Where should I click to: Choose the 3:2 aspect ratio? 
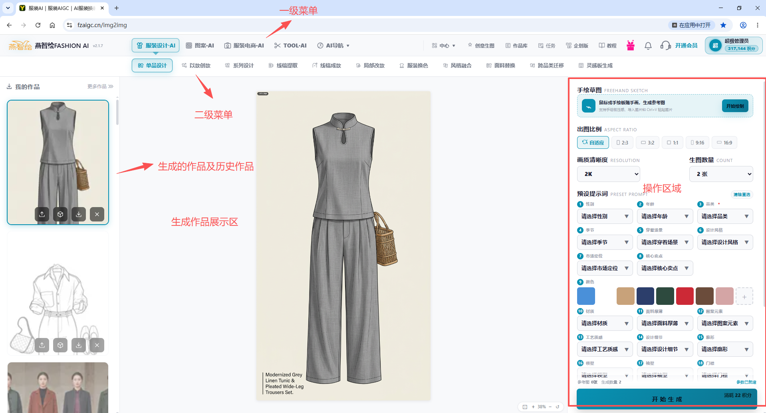647,142
